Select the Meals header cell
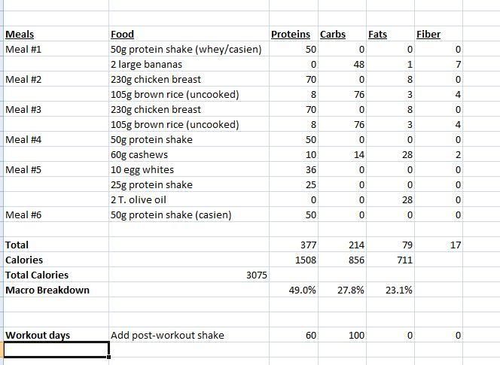The height and width of the screenshot is (365, 500). coord(20,34)
